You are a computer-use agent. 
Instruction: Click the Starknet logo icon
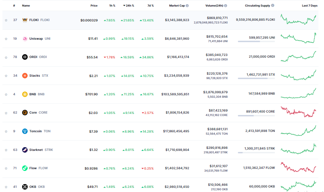click(x=25, y=150)
